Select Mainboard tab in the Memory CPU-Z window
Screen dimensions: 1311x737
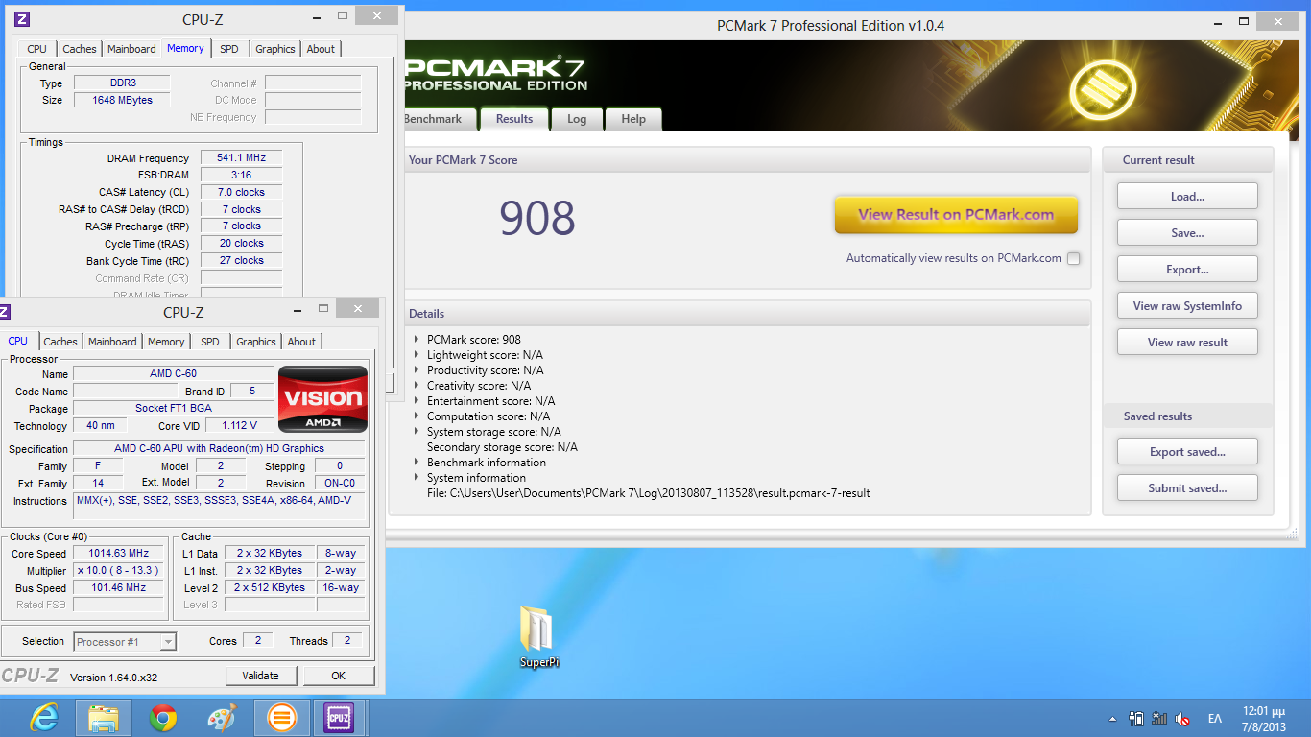pyautogui.click(x=131, y=49)
